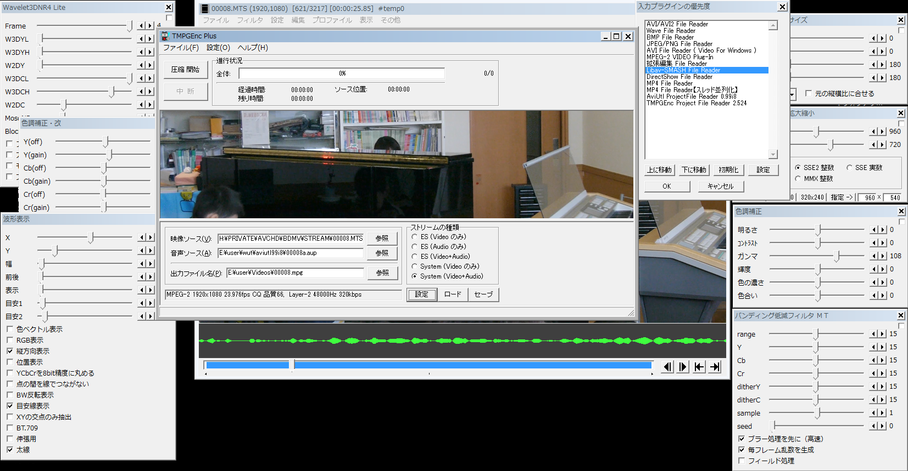Open the resize preset dropdown arrow
908x471 pixels.
(792, 94)
